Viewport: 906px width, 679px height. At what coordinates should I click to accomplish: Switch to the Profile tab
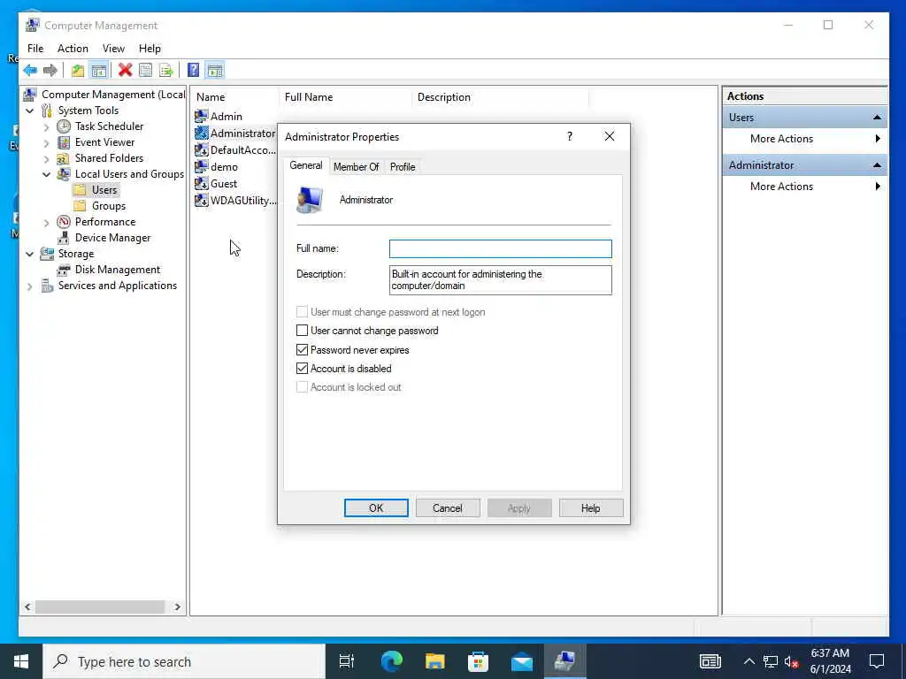coord(403,167)
